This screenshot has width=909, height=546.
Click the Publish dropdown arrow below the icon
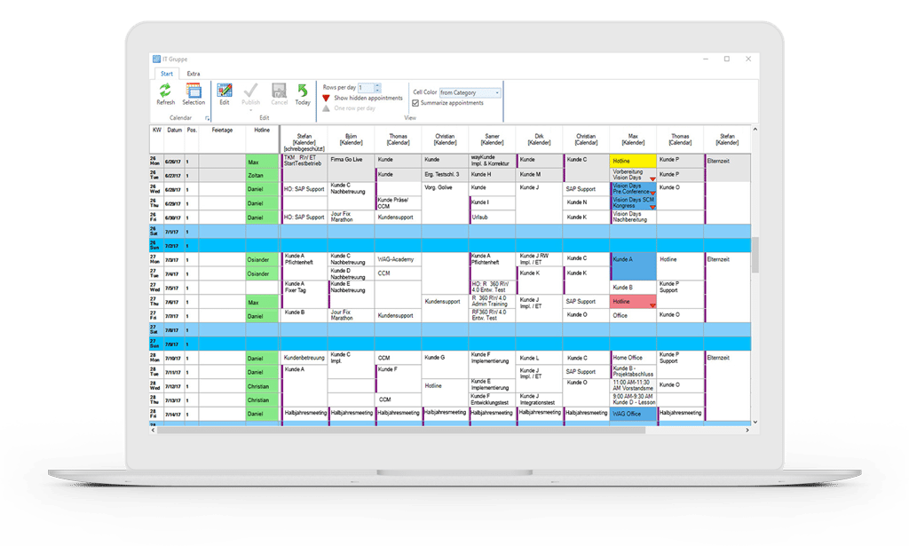click(252, 108)
